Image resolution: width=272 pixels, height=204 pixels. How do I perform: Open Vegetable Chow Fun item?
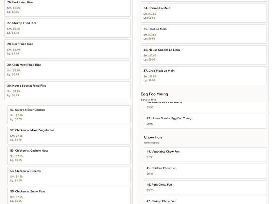[x=205, y=154]
